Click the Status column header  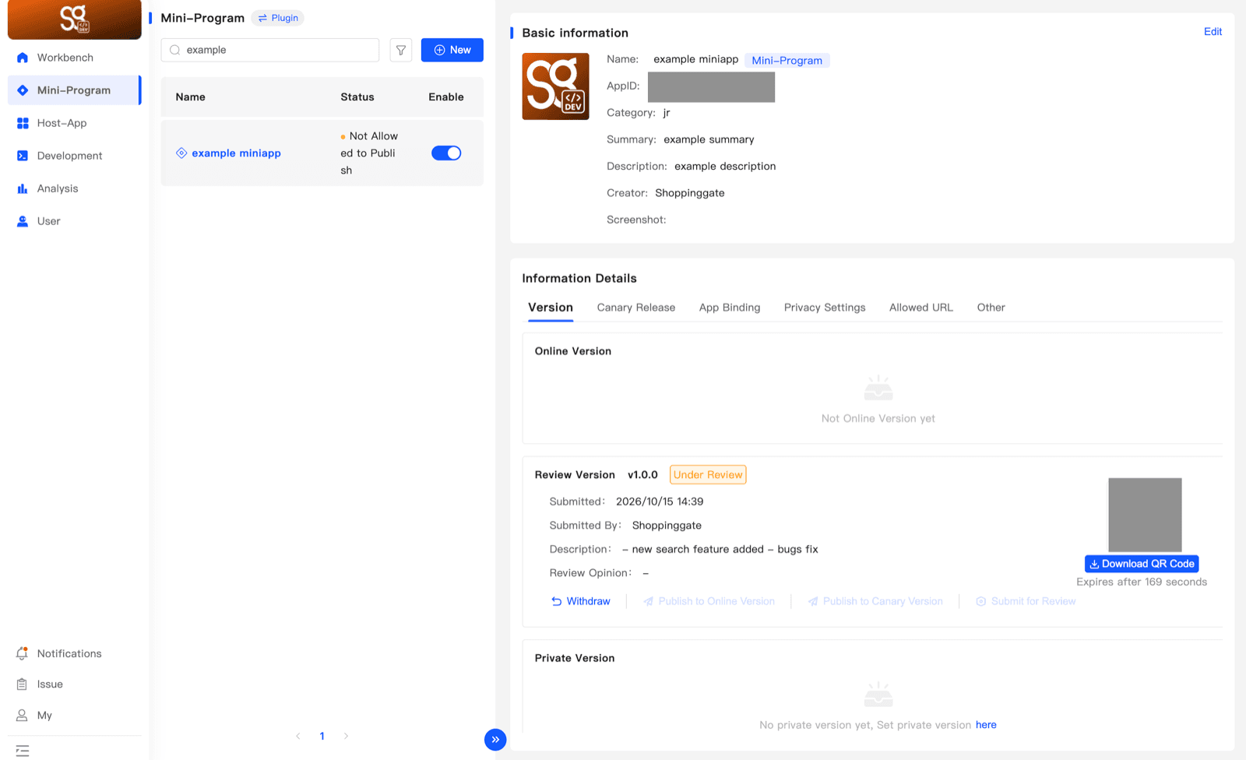point(357,97)
